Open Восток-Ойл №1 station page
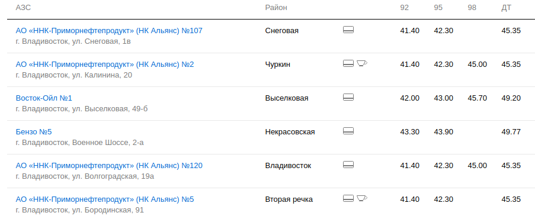 [44, 98]
